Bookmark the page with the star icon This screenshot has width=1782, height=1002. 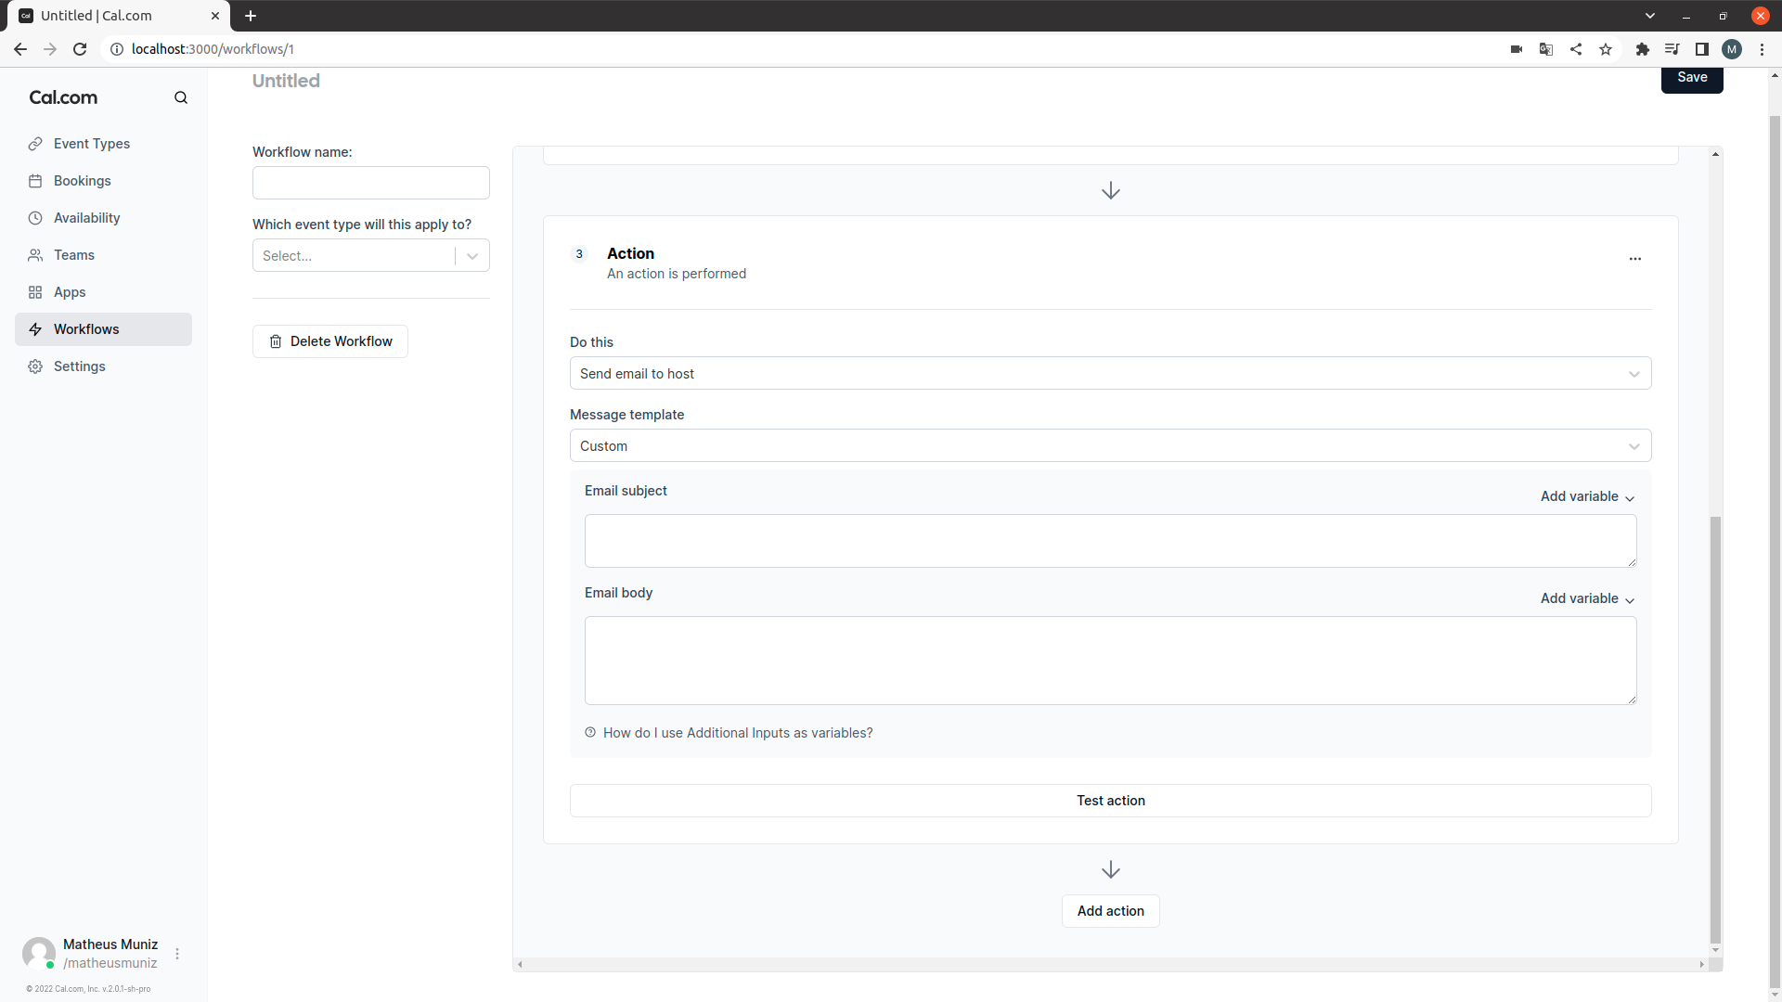pos(1606,49)
